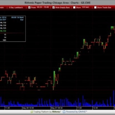Enable the Show Trade Bar checkbox

tap(95, 7)
